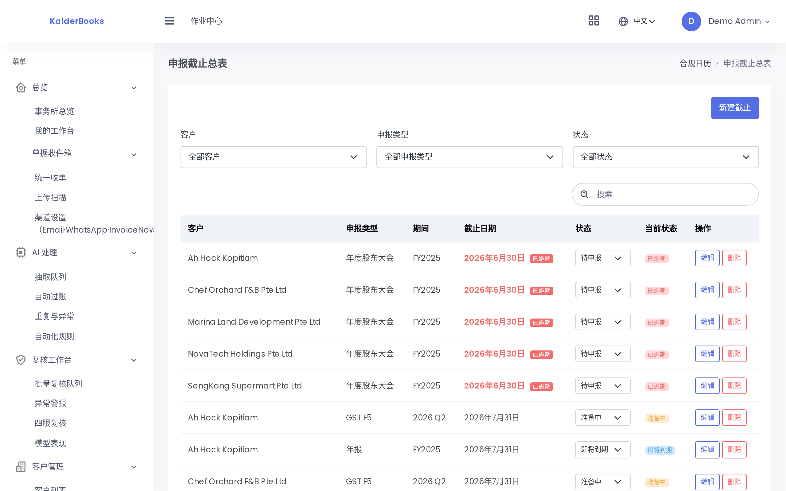Go to 上传扫描 in the sidebar
The width and height of the screenshot is (786, 491).
click(x=50, y=197)
